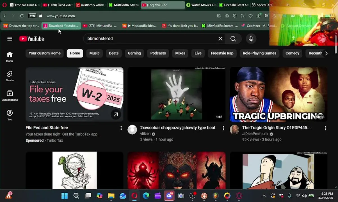This screenshot has height=202, width=338.
Task: Play the 2xescobar choppazay type beat thumbnail
Action: [176, 94]
